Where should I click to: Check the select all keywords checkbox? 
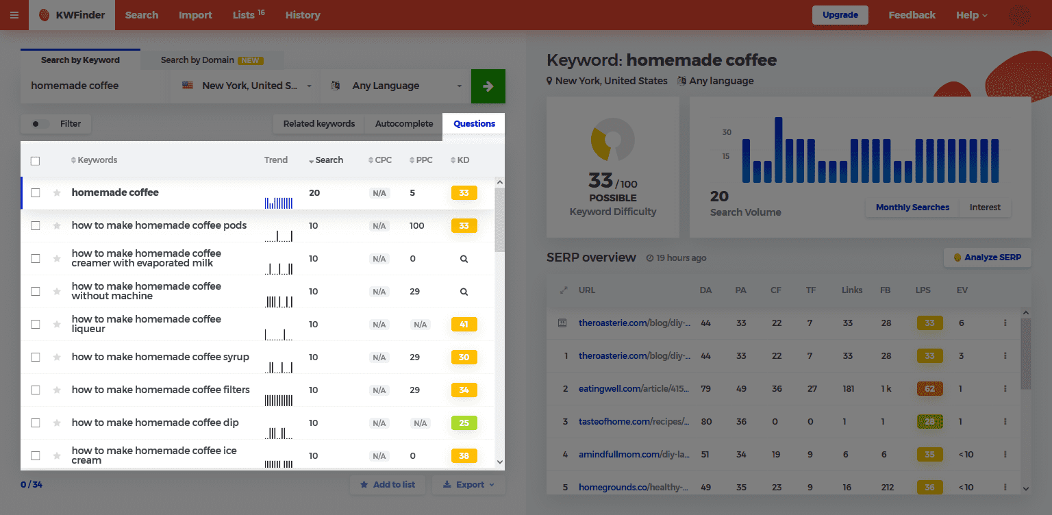point(36,161)
